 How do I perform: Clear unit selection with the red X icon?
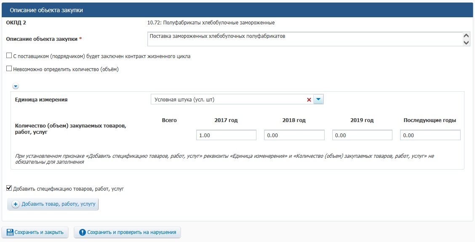pyautogui.click(x=309, y=100)
